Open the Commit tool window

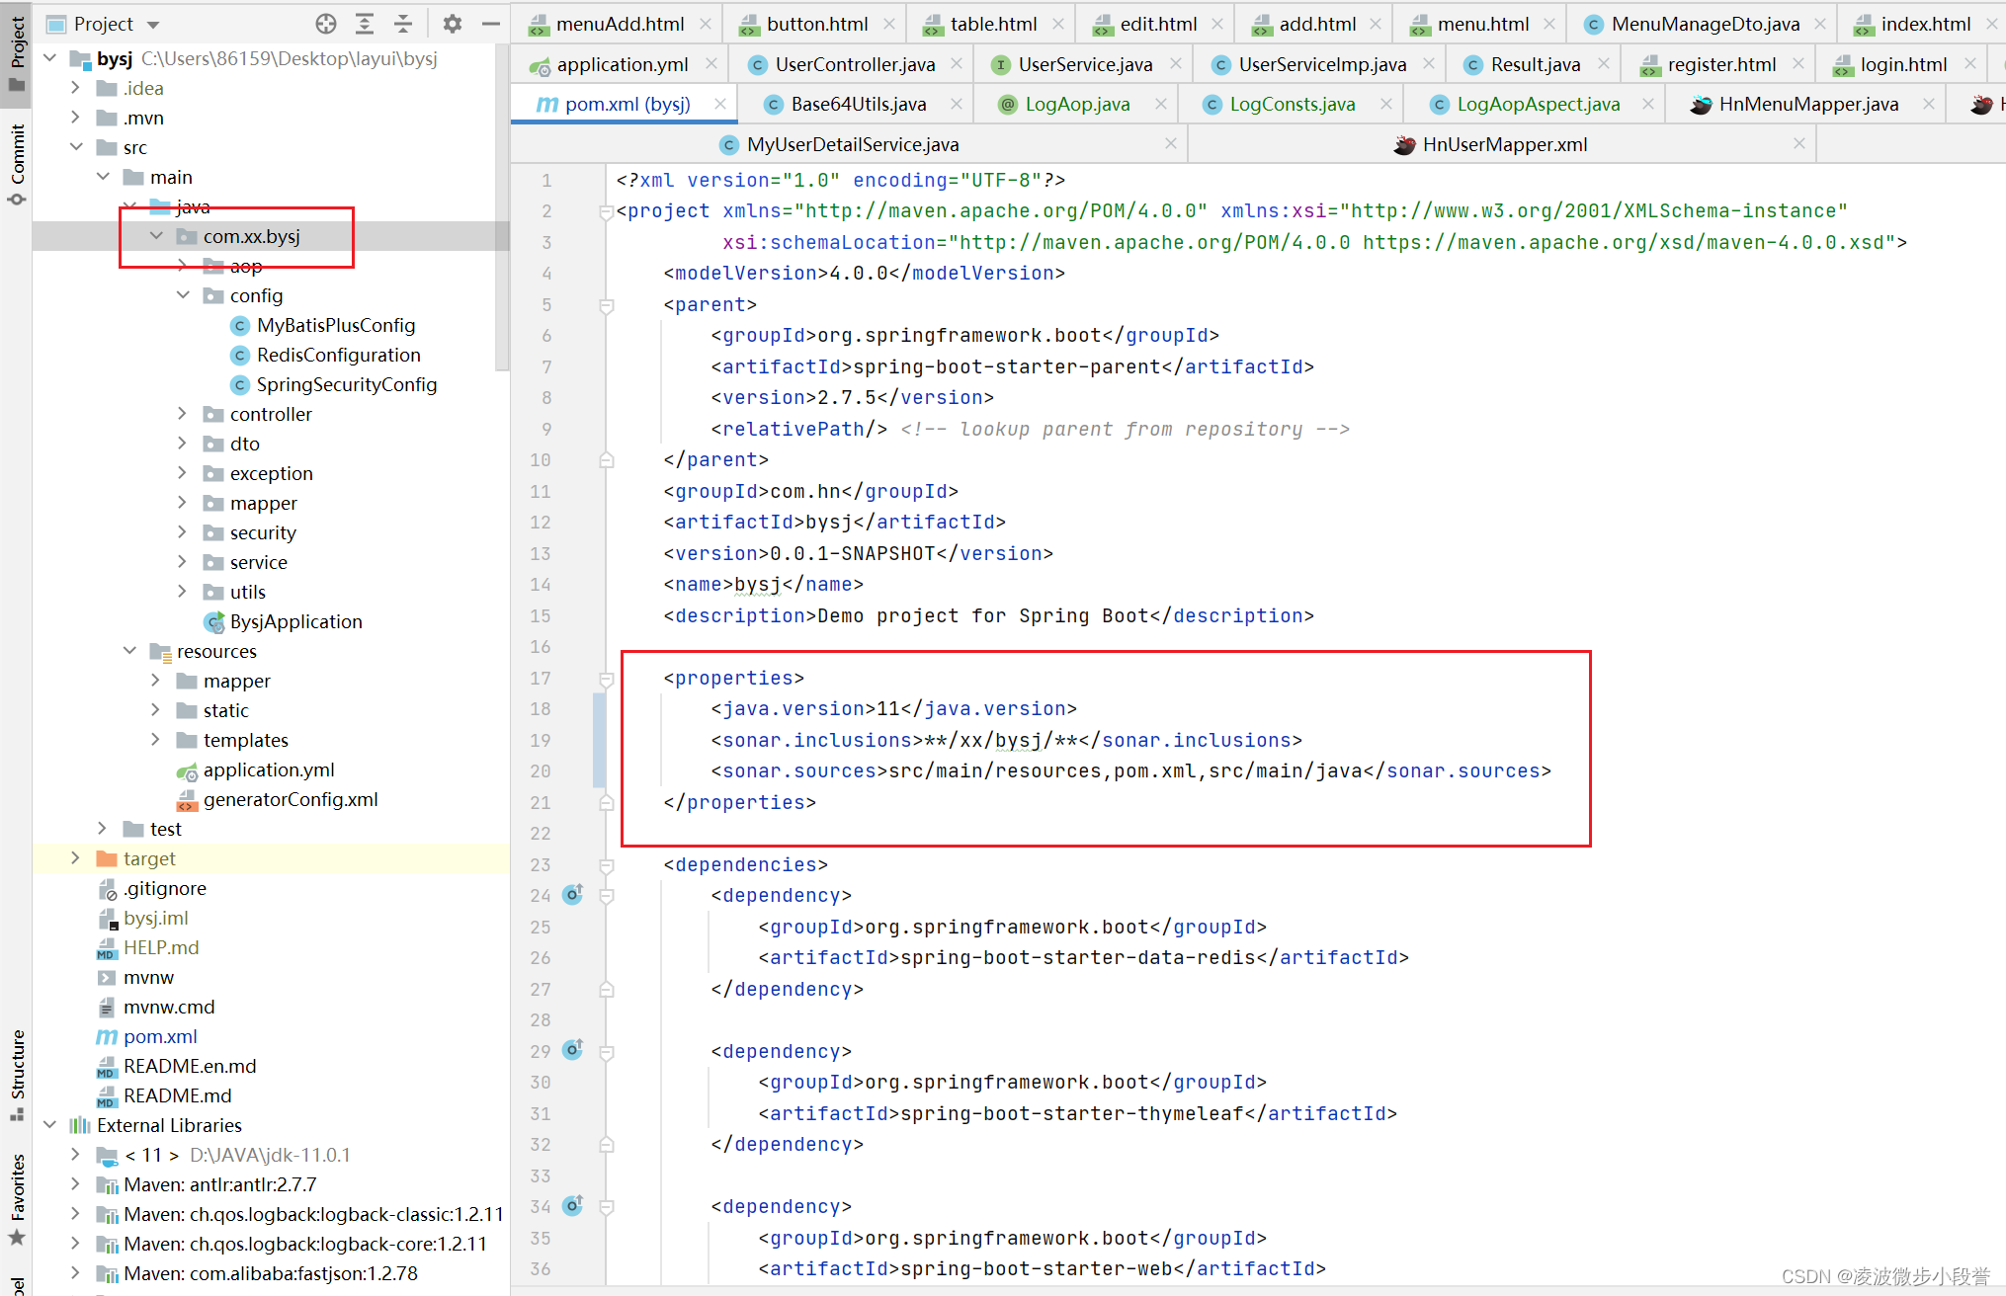(x=16, y=158)
